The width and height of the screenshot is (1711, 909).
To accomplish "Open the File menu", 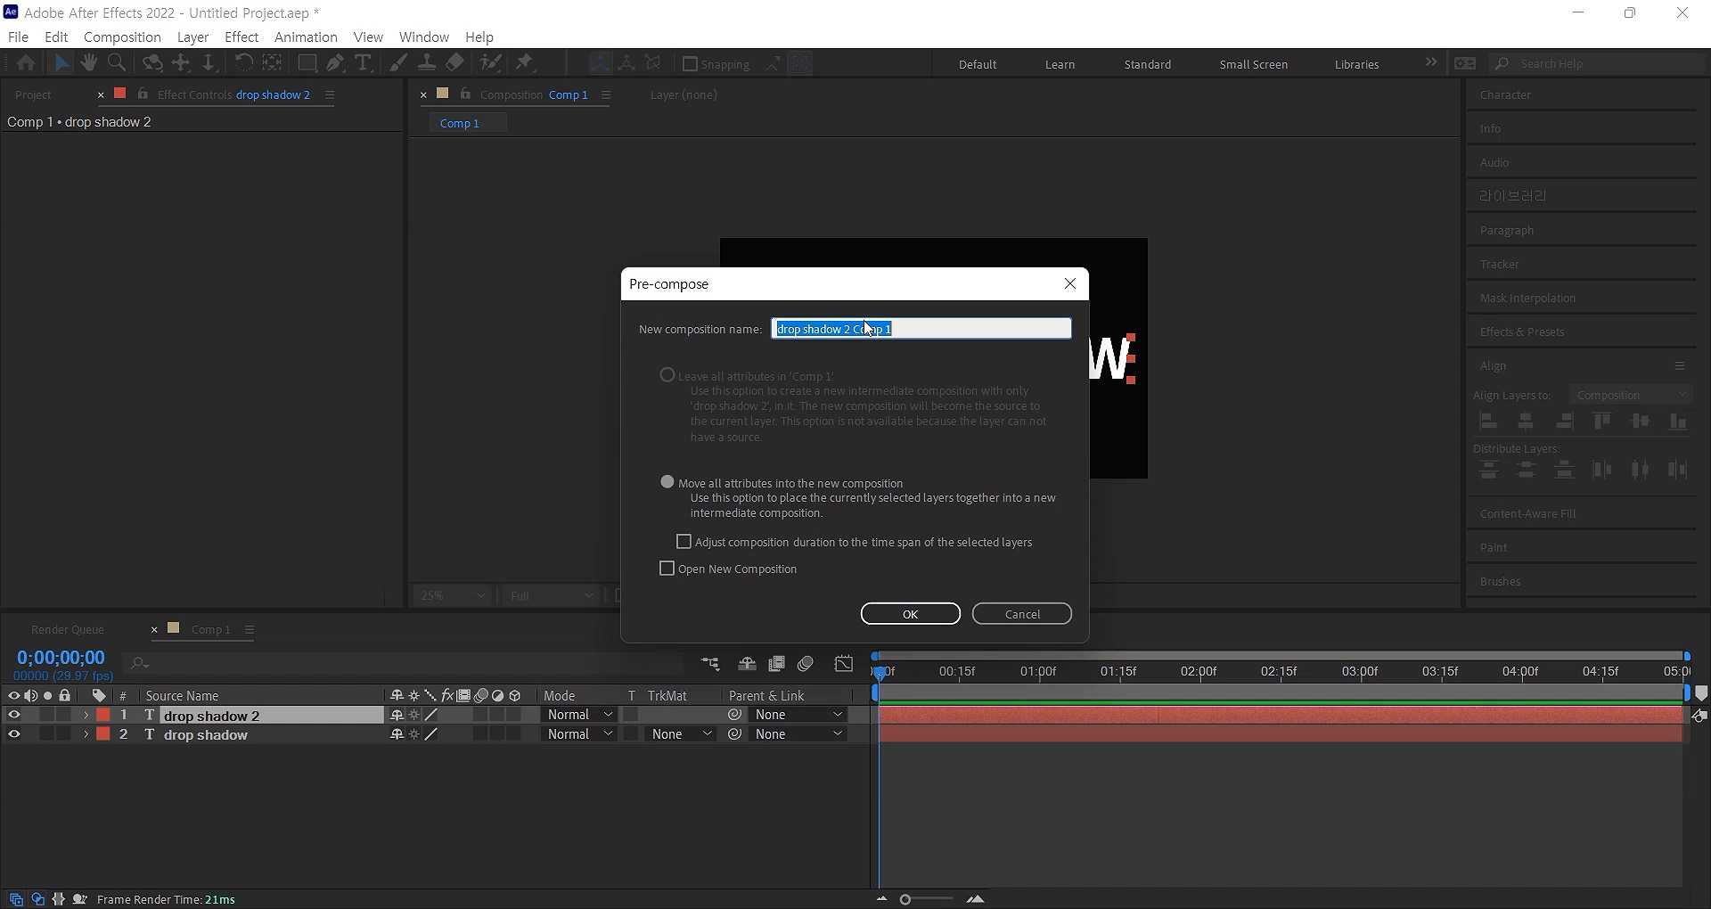I will tap(18, 37).
